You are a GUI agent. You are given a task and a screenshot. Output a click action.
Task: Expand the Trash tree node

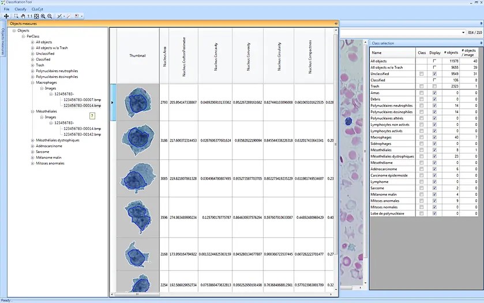32,65
